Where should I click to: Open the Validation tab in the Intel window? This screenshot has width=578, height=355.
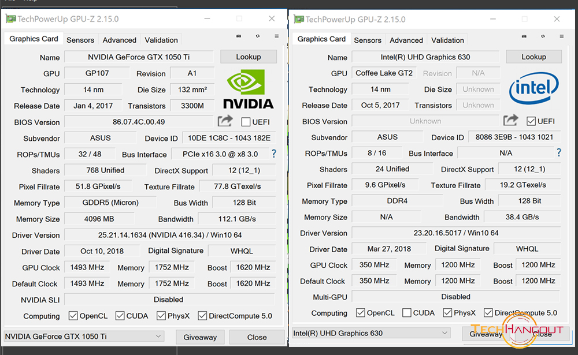[x=447, y=40]
